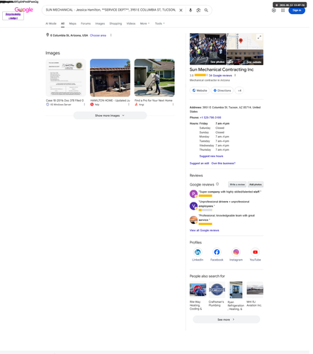This screenshot has height=354, width=313.
Task: Click Write a review button
Action: click(x=237, y=184)
